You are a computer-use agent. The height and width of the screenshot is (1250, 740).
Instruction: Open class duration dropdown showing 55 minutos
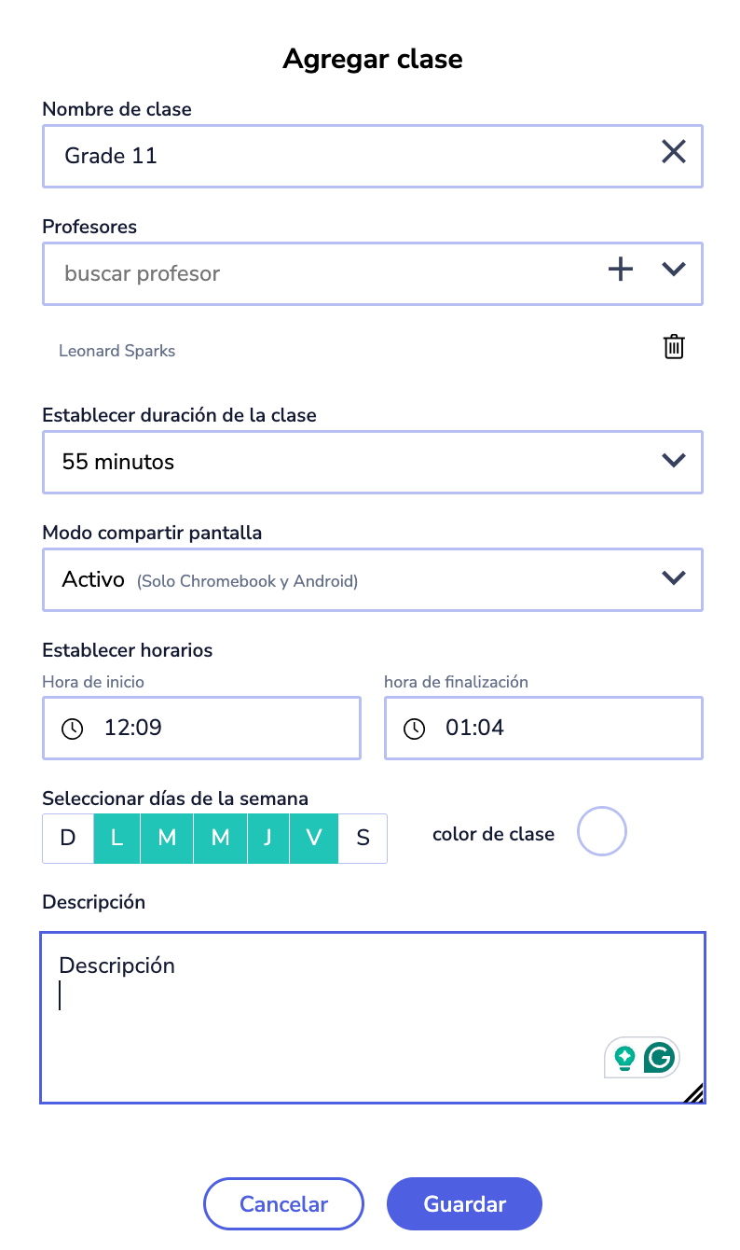tap(373, 462)
